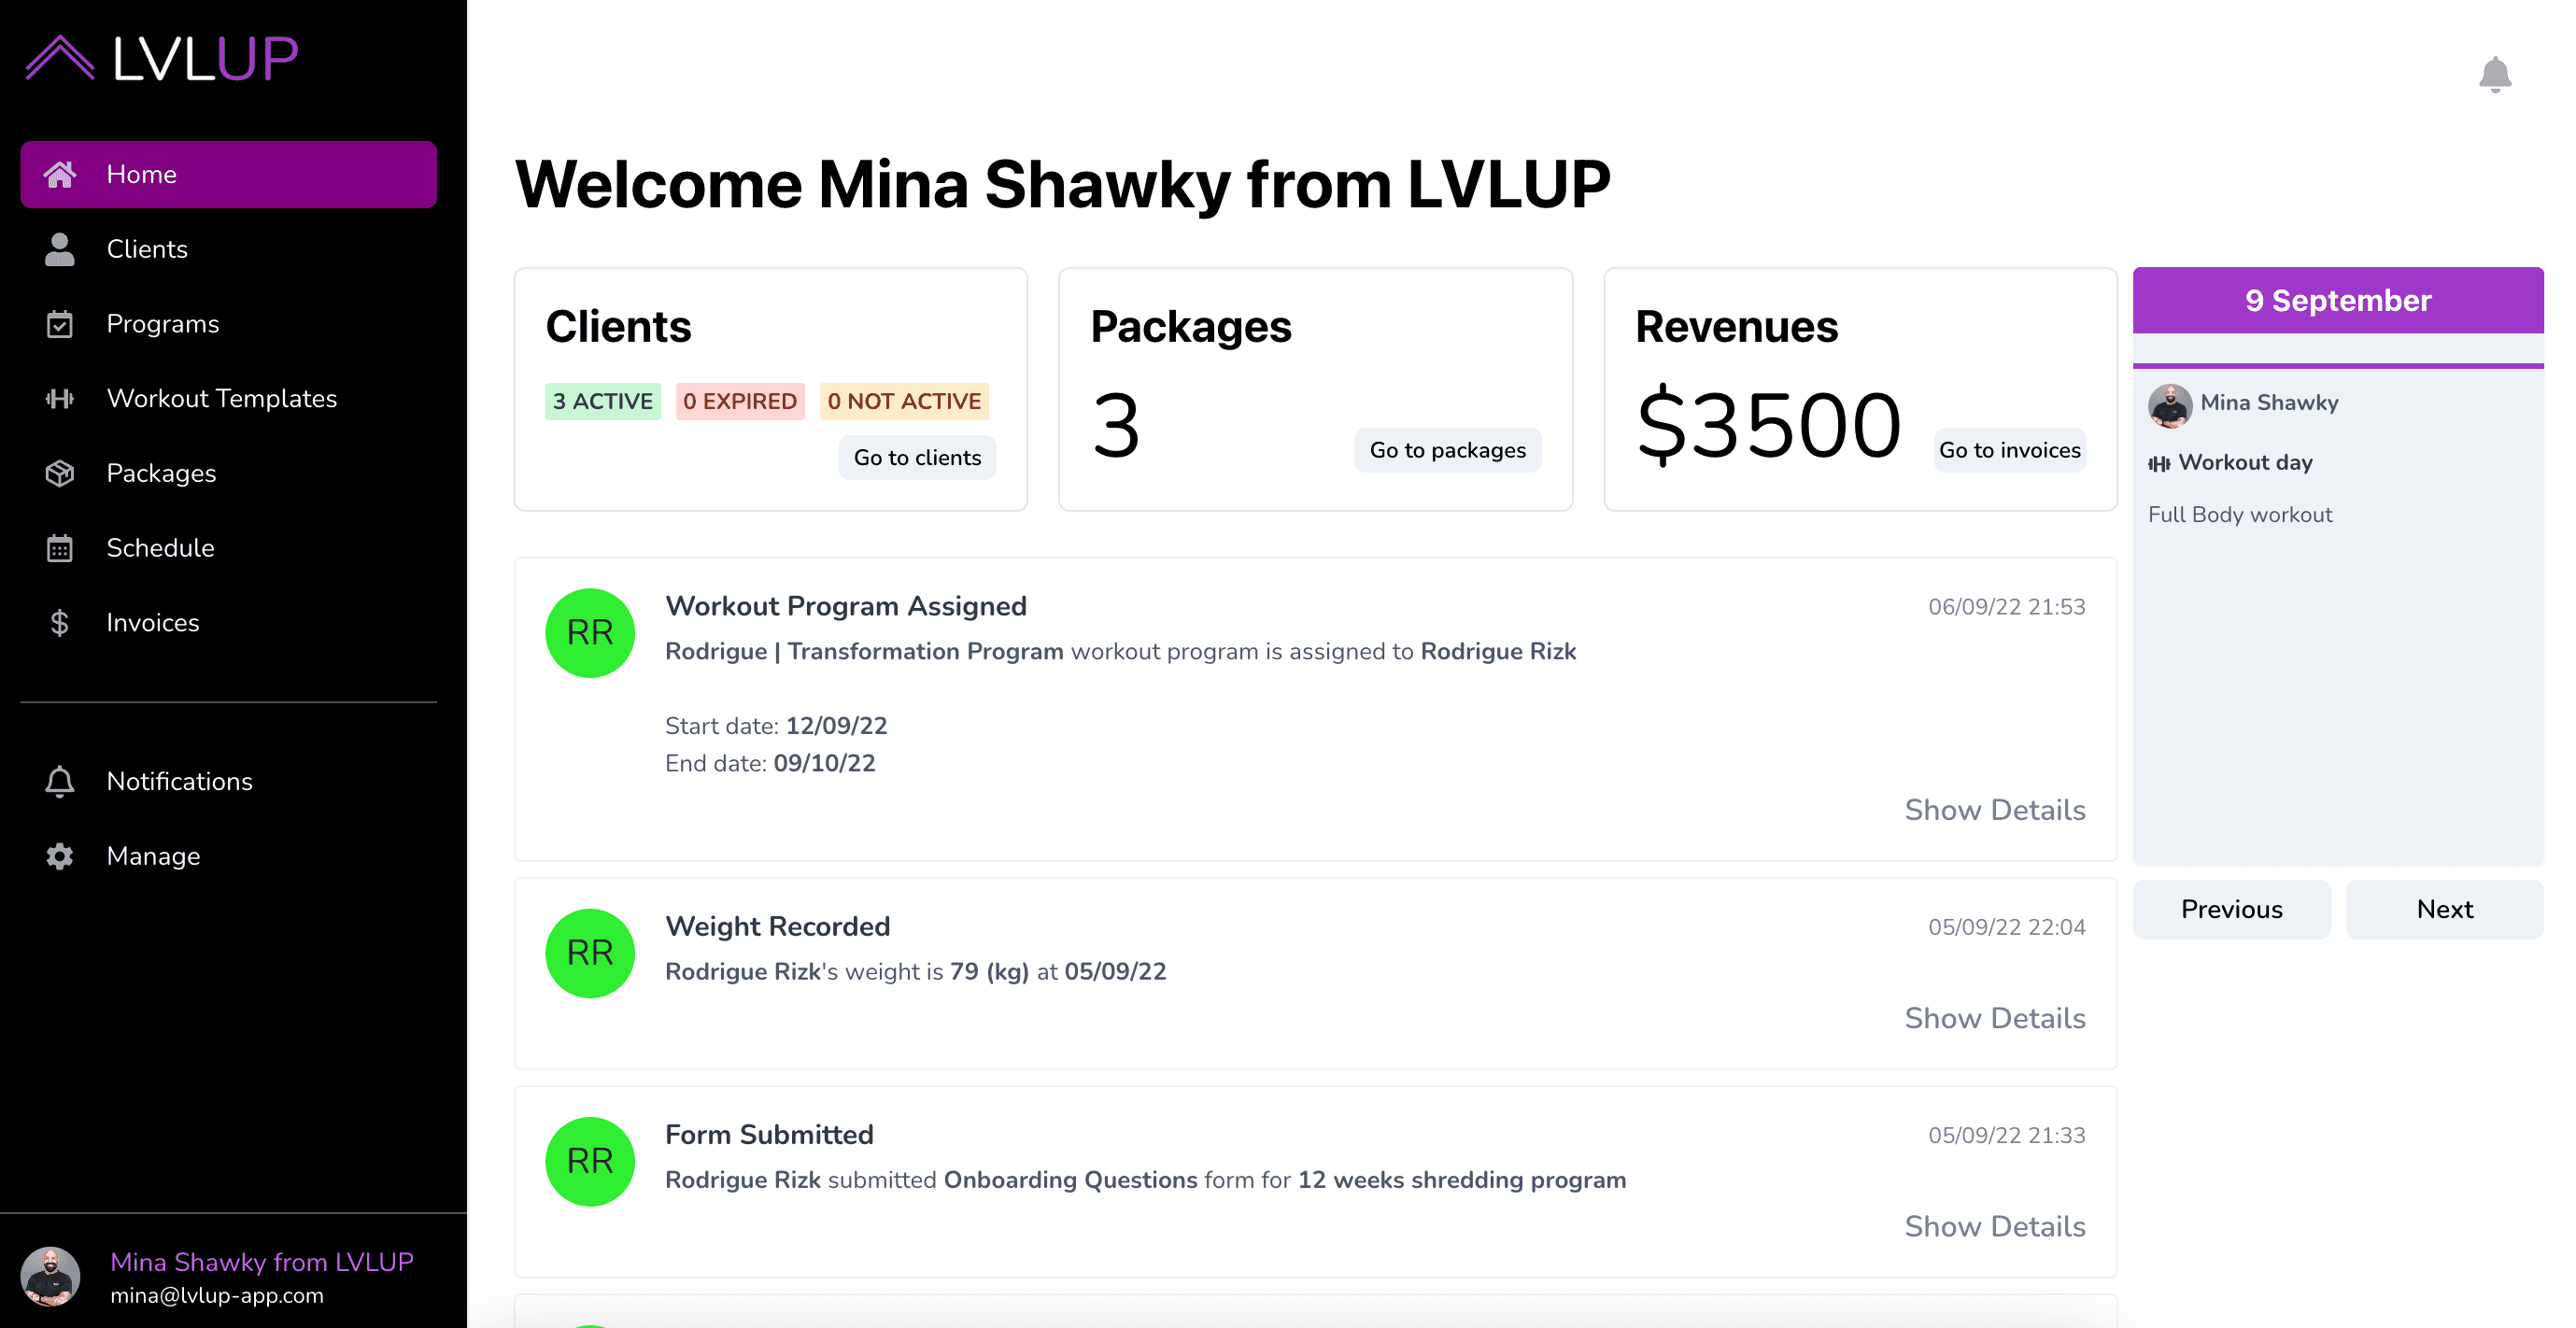The width and height of the screenshot is (2576, 1328).
Task: Click the Invoices sidebar icon
Action: pyautogui.click(x=58, y=622)
